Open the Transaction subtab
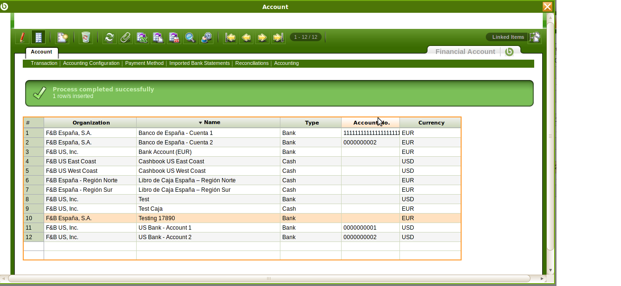The image size is (621, 286). pyautogui.click(x=44, y=63)
